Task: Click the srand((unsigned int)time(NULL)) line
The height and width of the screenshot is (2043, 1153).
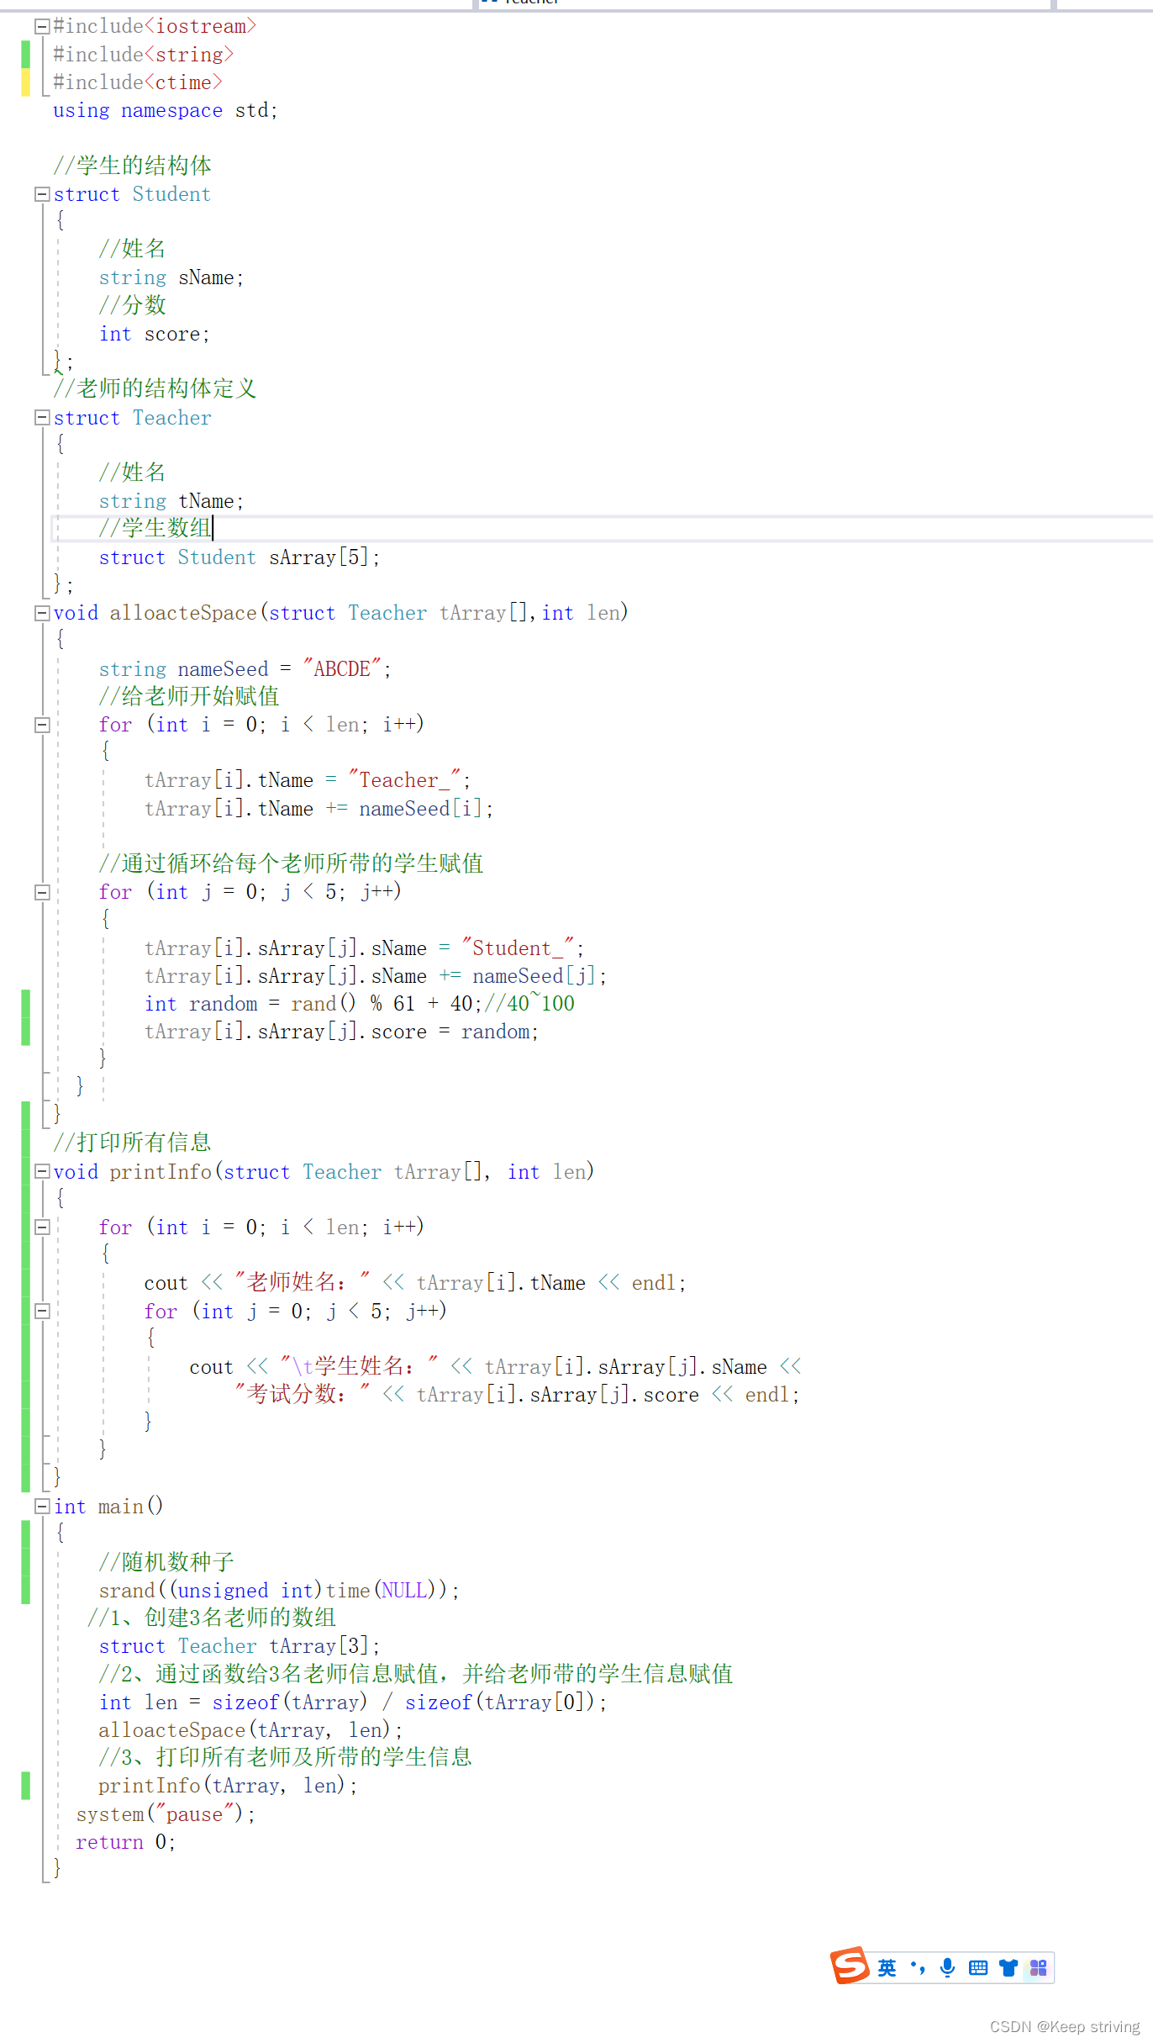Action: point(279,1591)
